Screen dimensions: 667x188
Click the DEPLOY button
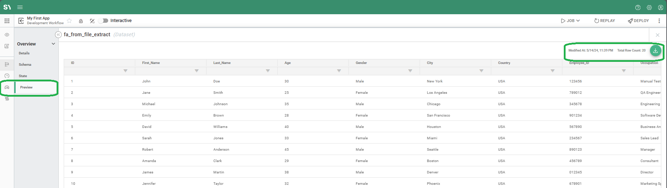638,21
